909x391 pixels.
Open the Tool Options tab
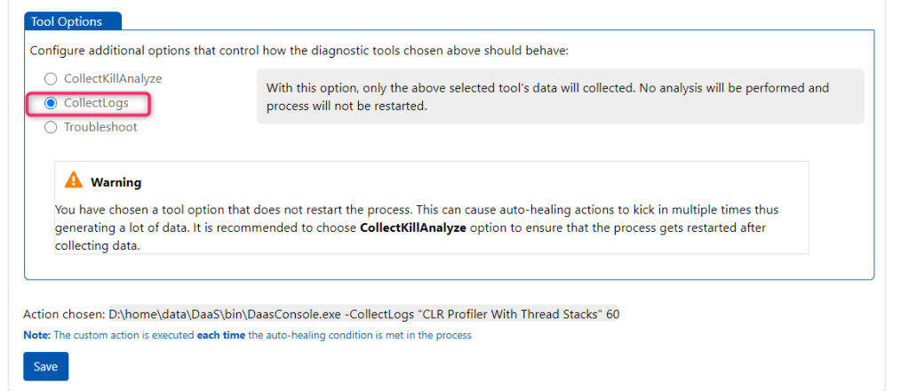[67, 20]
